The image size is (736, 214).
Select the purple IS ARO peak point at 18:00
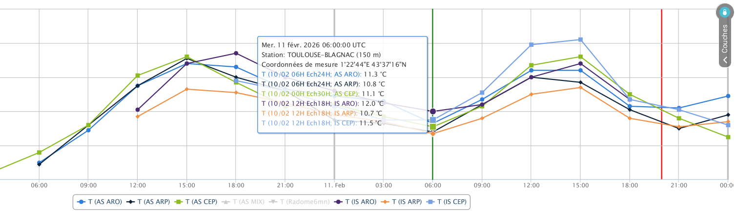[x=236, y=53]
